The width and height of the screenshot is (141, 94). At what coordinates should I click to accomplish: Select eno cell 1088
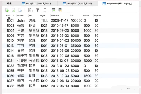click(x=11, y=86)
